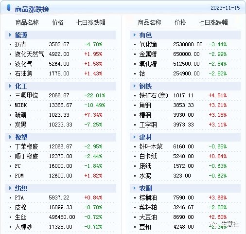Open the 棕榈油 commodity
Screen dimensions: 246x234
point(148,198)
